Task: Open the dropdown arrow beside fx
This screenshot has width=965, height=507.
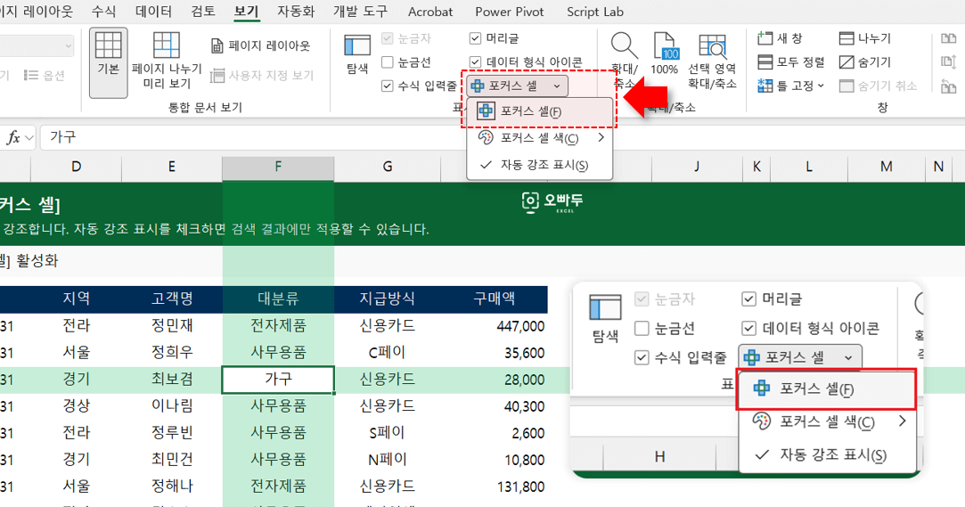Action: click(x=29, y=138)
